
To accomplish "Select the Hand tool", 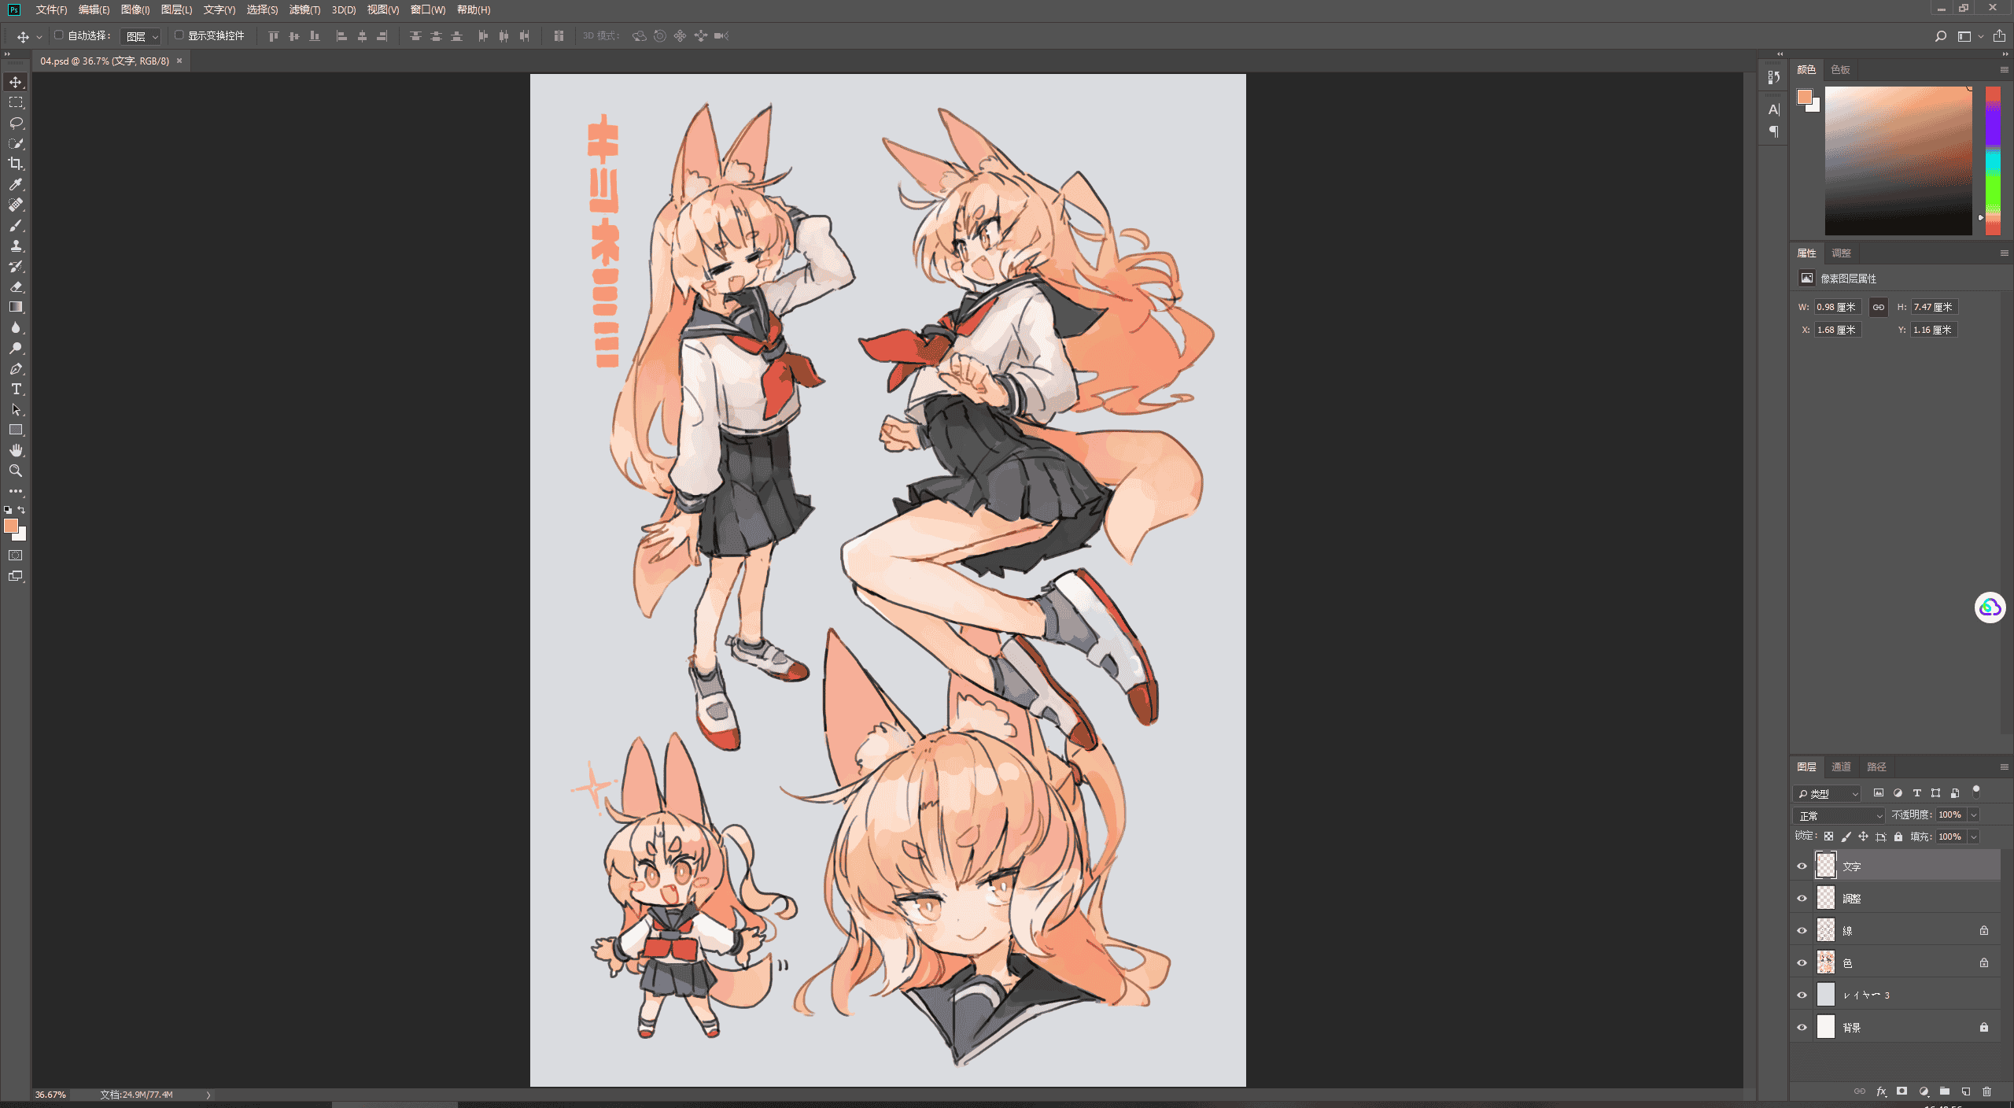I will coord(16,450).
